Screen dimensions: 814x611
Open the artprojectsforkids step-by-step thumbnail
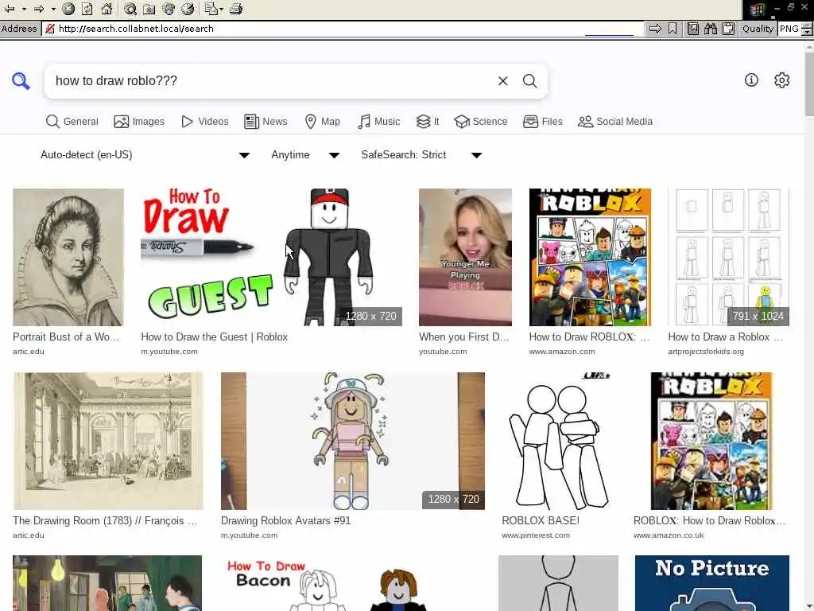(728, 257)
